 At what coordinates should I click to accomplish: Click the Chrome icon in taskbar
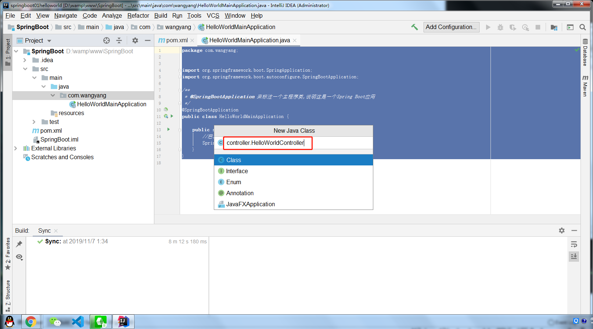coord(31,322)
